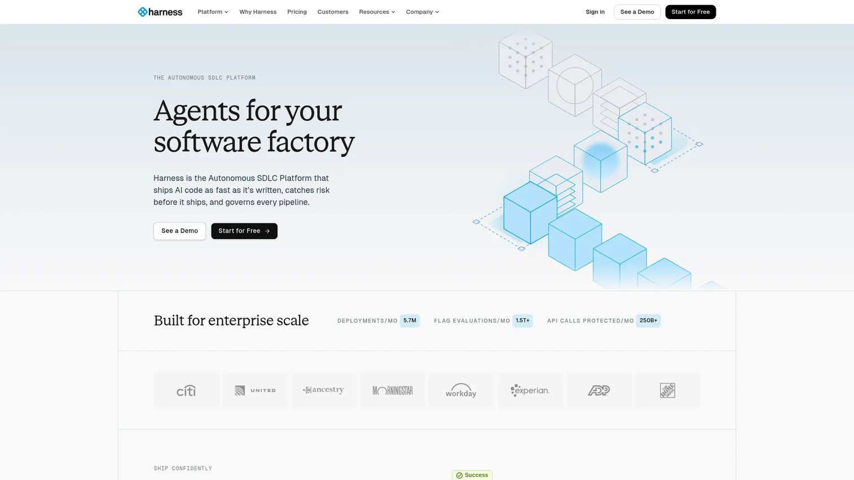
Task: Click the hero See a Demo button
Action: click(179, 231)
